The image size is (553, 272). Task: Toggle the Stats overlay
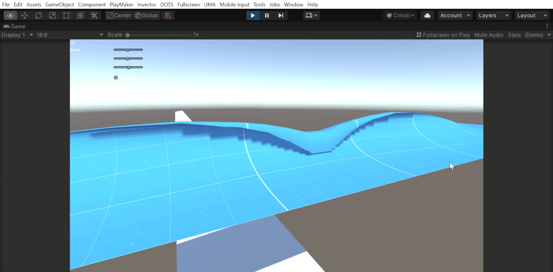[x=514, y=35]
